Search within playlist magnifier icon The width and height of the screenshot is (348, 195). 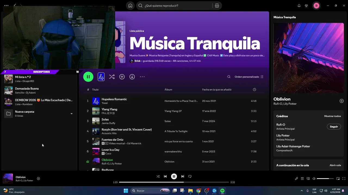(x=229, y=77)
